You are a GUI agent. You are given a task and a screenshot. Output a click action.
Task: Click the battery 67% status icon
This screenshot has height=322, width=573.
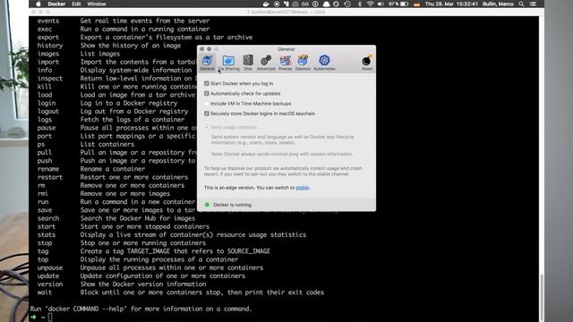coord(398,4)
